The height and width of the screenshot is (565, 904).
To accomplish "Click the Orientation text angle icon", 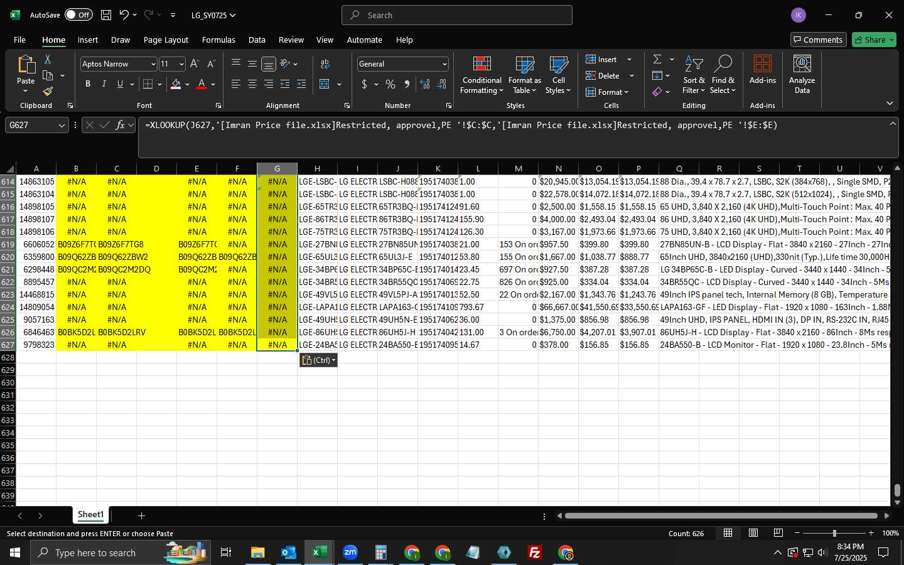I will pos(285,63).
